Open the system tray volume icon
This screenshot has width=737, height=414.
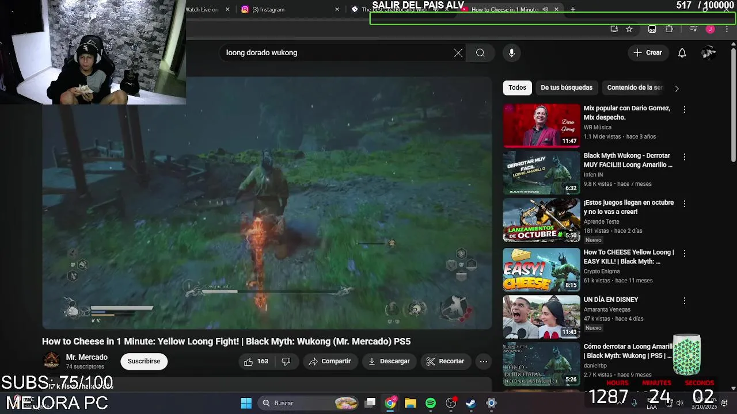pos(679,403)
